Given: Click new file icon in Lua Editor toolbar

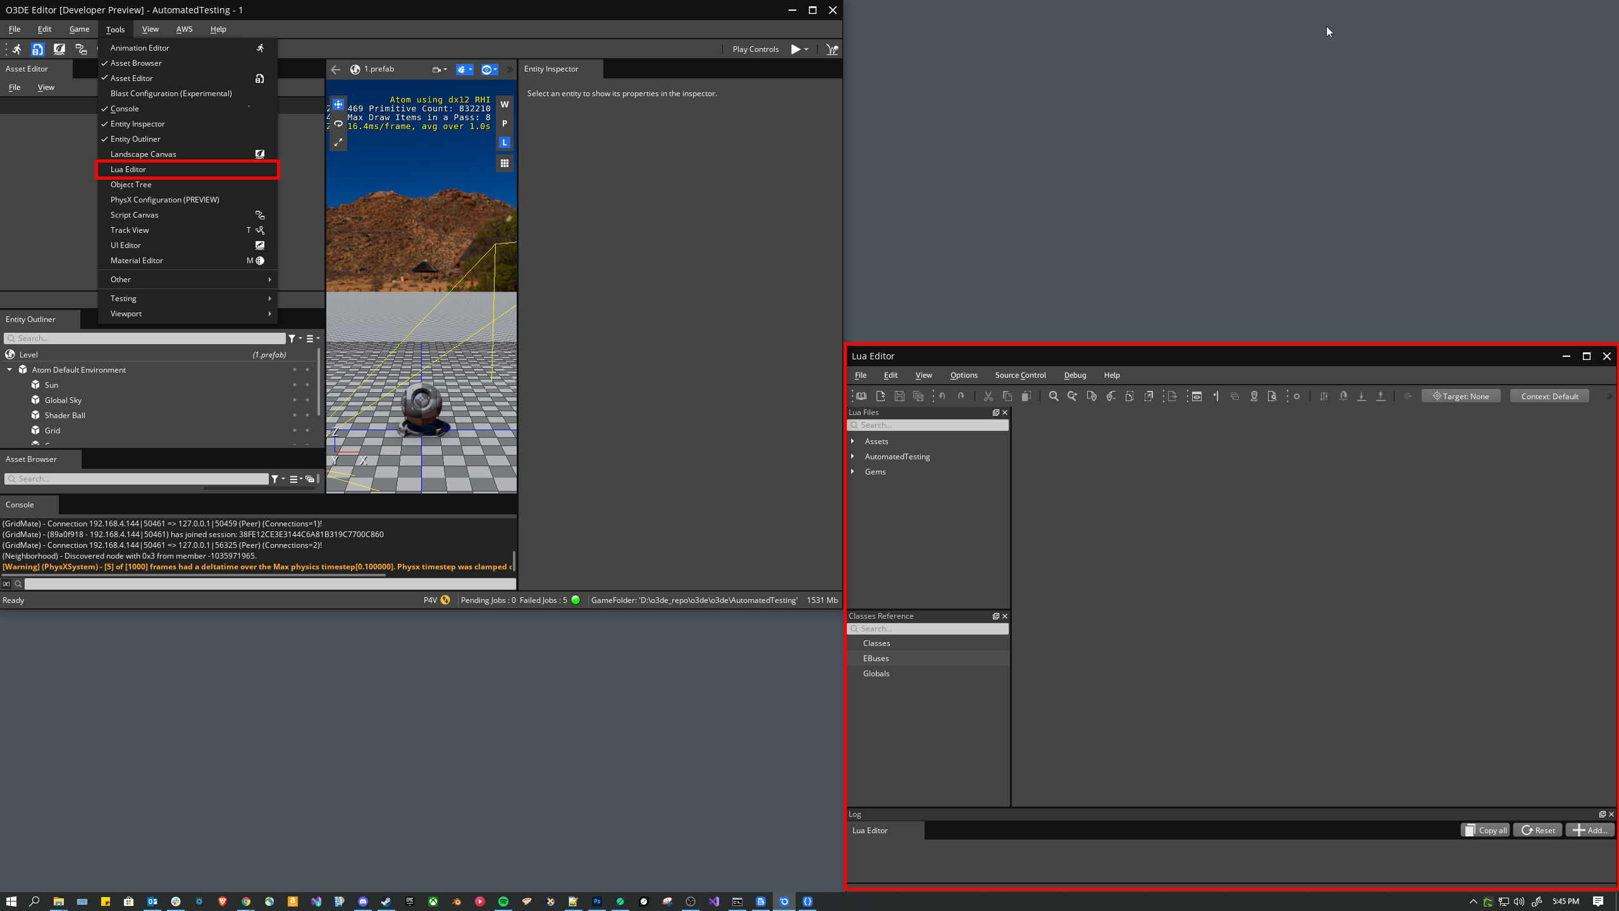Looking at the screenshot, I should 880,396.
